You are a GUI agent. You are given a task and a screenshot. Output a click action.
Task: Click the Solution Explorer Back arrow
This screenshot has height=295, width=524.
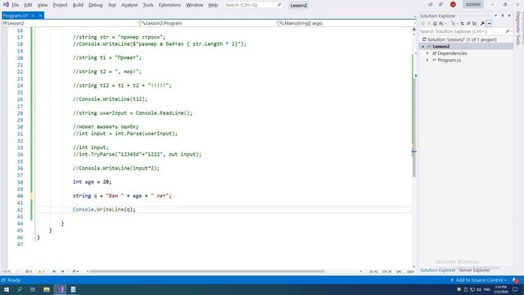[423, 24]
